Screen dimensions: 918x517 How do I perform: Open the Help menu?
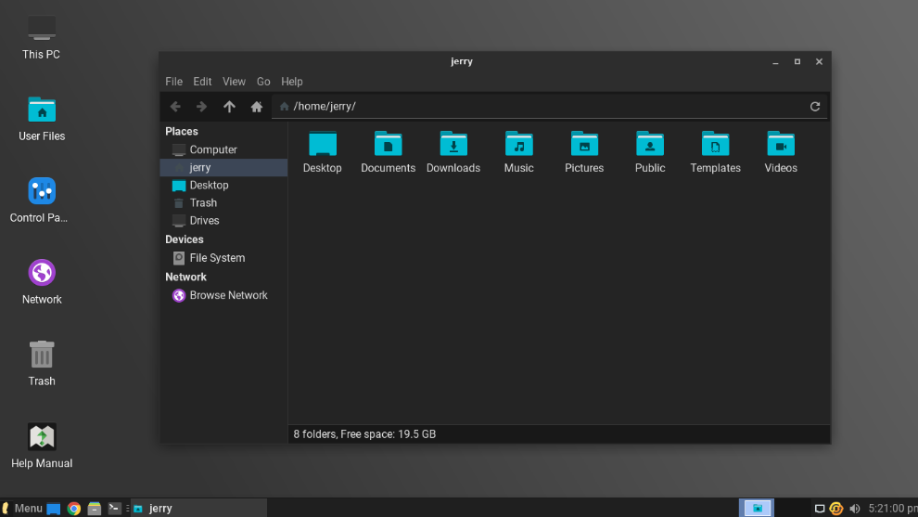pyautogui.click(x=291, y=82)
